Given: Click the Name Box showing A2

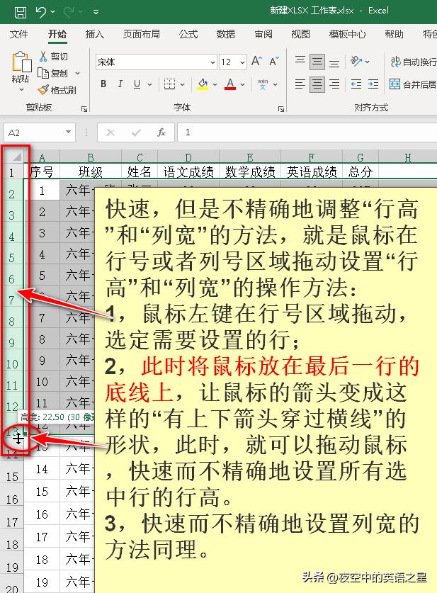Looking at the screenshot, I should tap(34, 132).
